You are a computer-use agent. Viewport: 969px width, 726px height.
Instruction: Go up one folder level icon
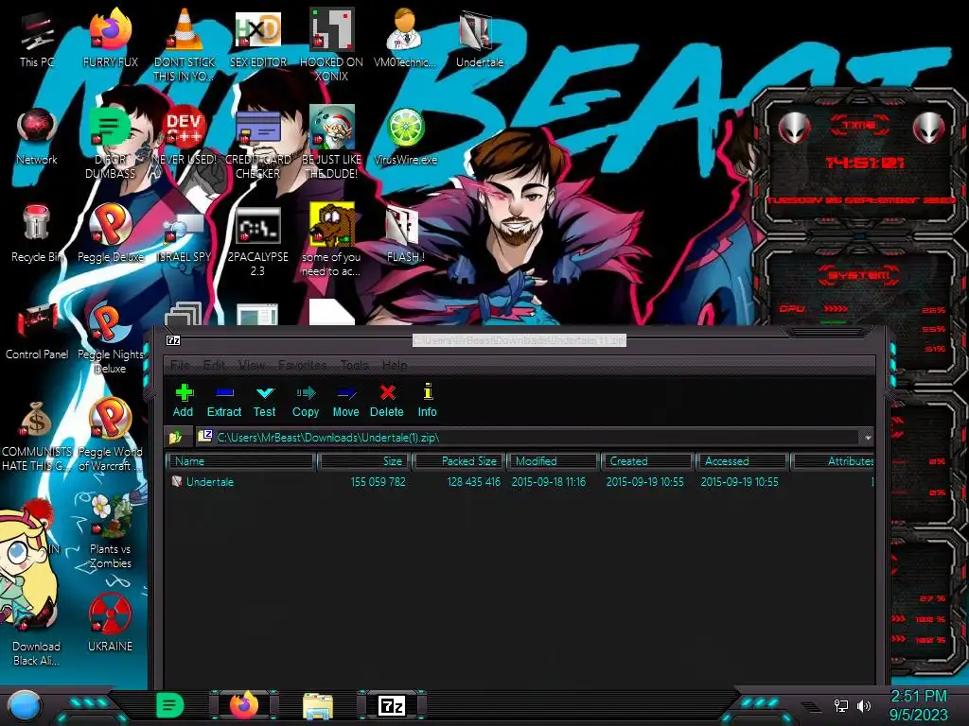click(175, 437)
